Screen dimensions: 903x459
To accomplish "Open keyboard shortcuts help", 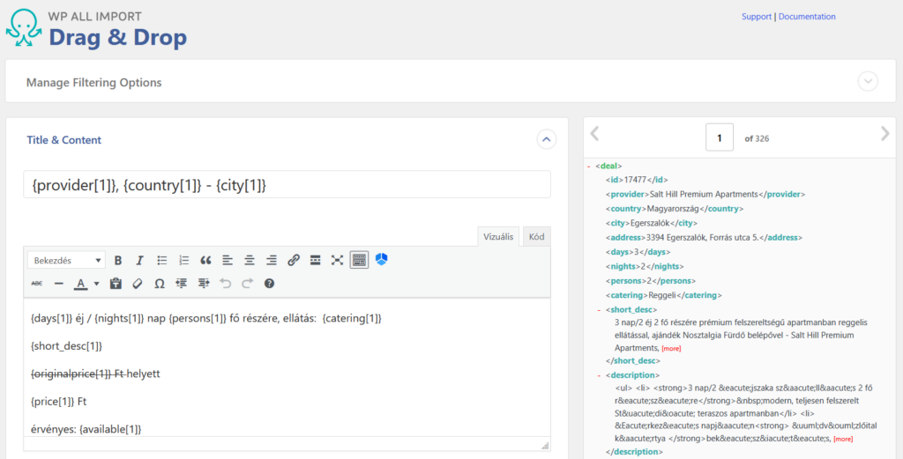I will click(269, 284).
